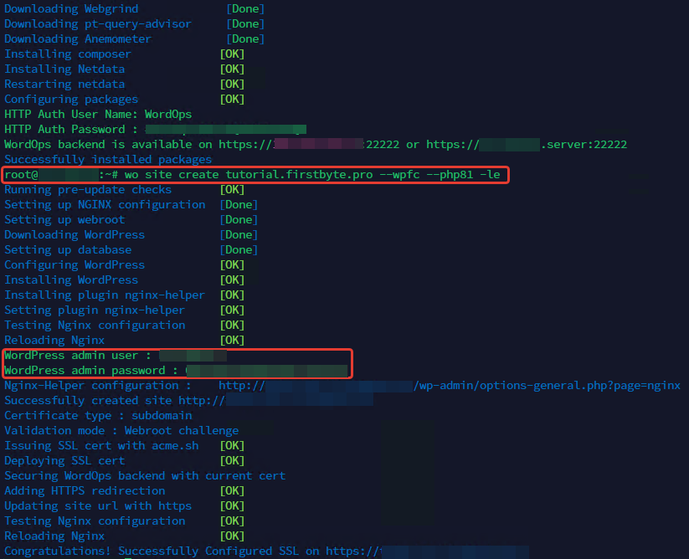Click the Successfully installed packages message
This screenshot has height=559, width=689.
pyautogui.click(x=108, y=160)
